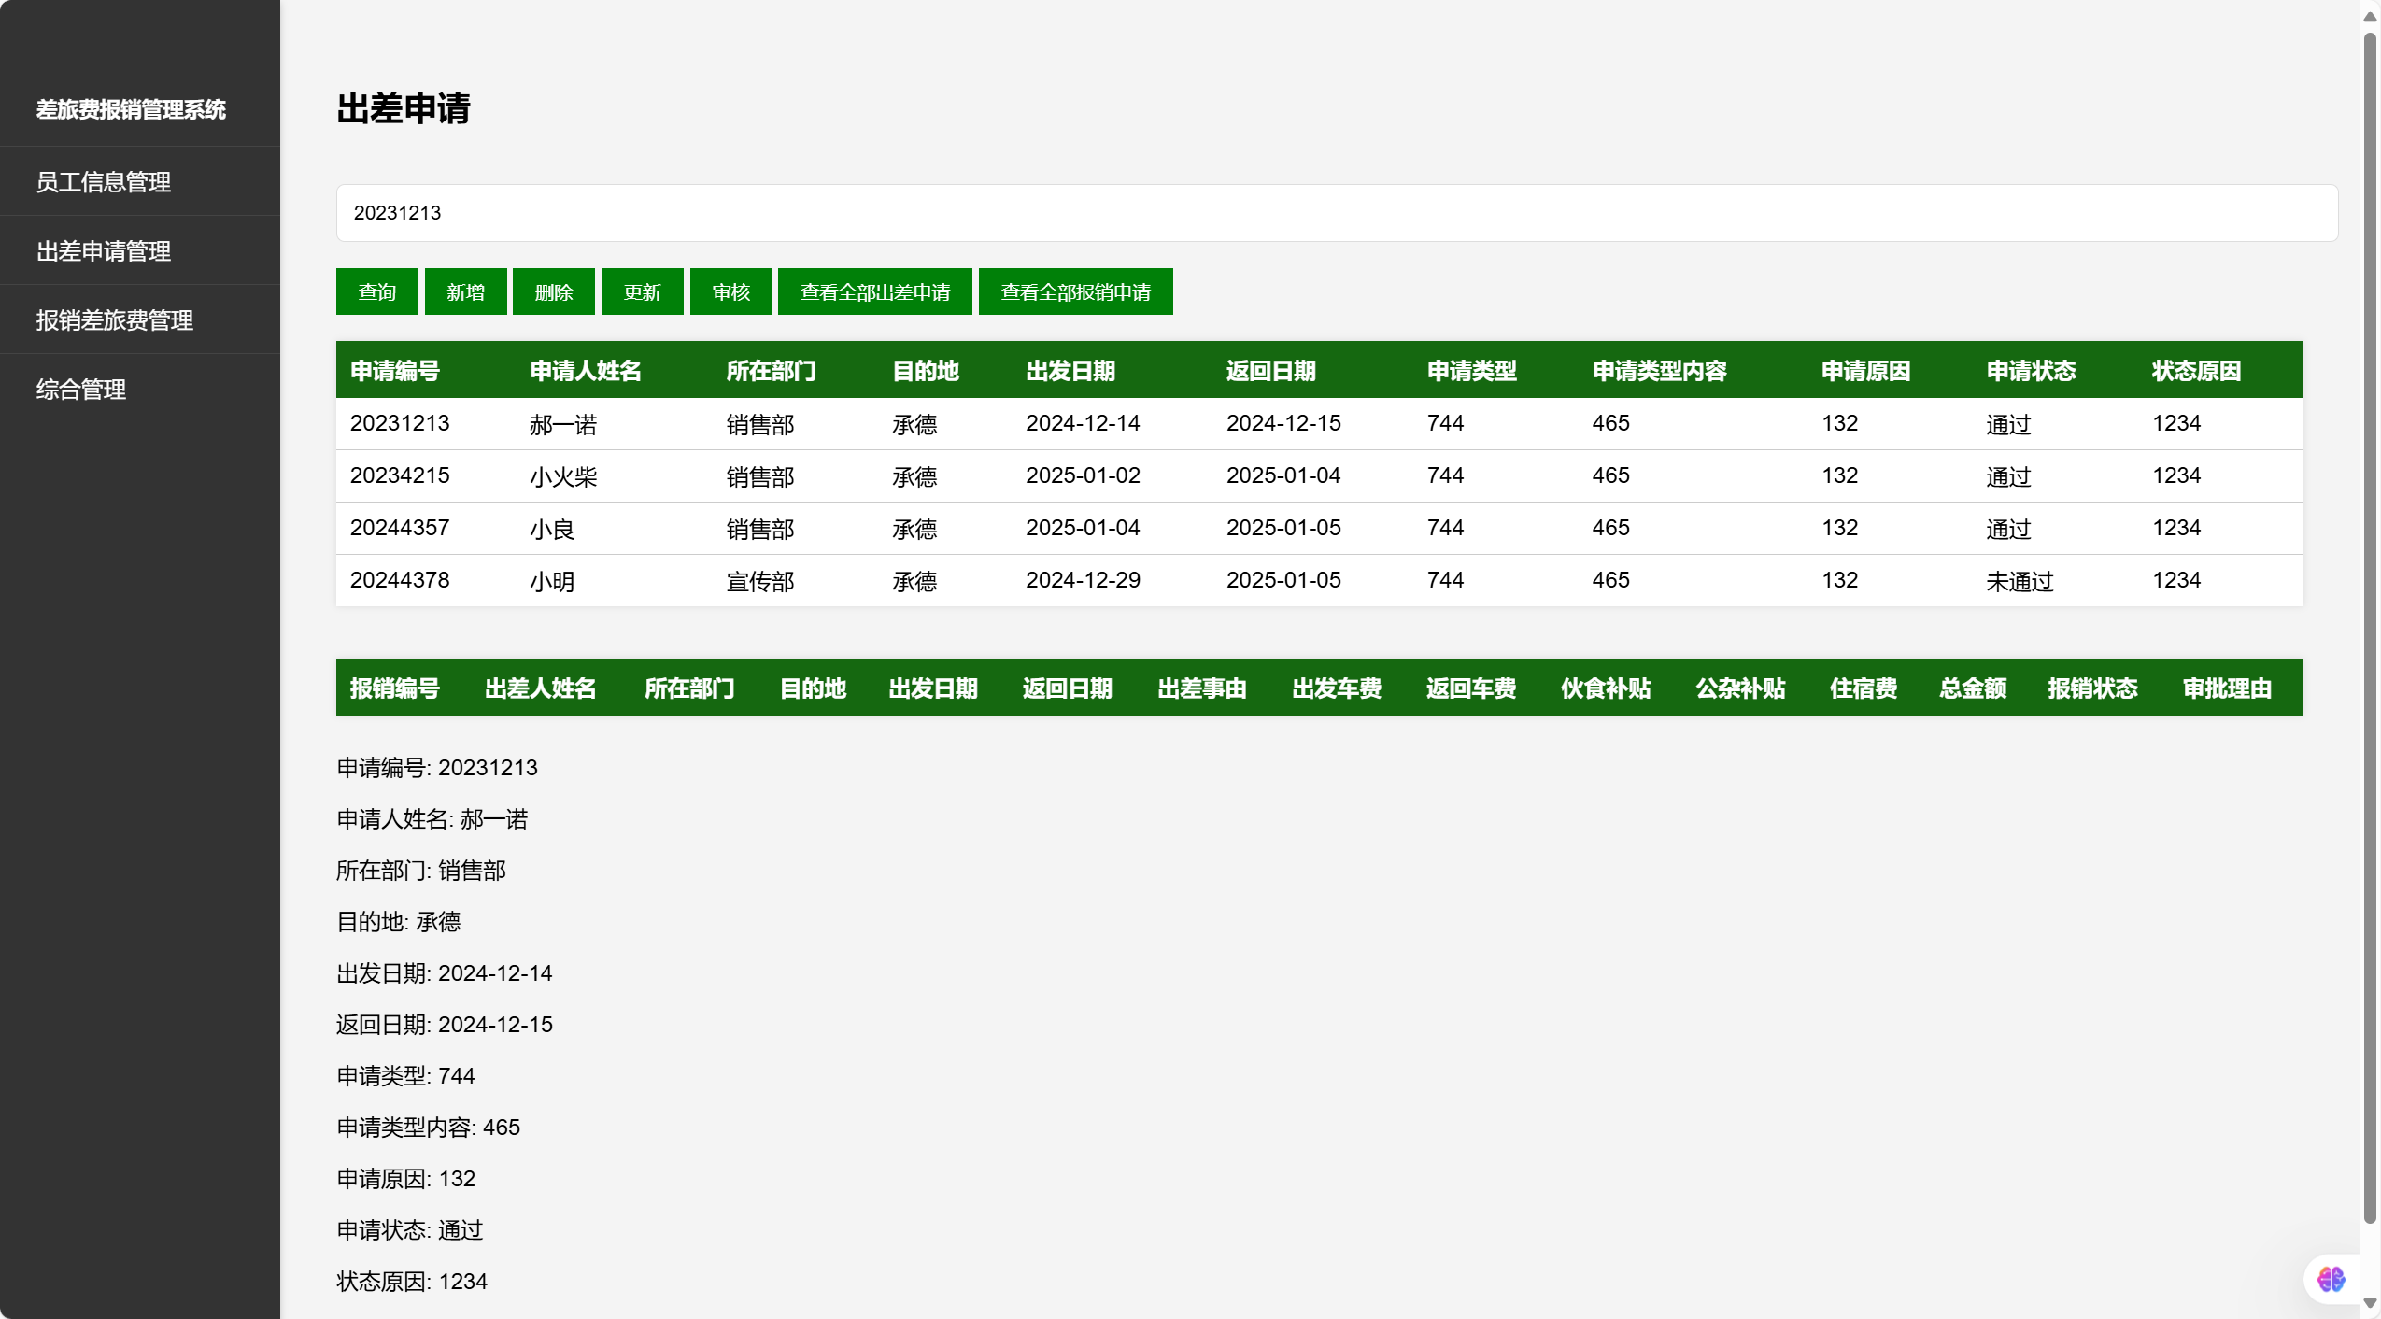Viewport: 2381px width, 1319px height.
Task: Click the scrollbar down arrow
Action: pos(2370,1302)
